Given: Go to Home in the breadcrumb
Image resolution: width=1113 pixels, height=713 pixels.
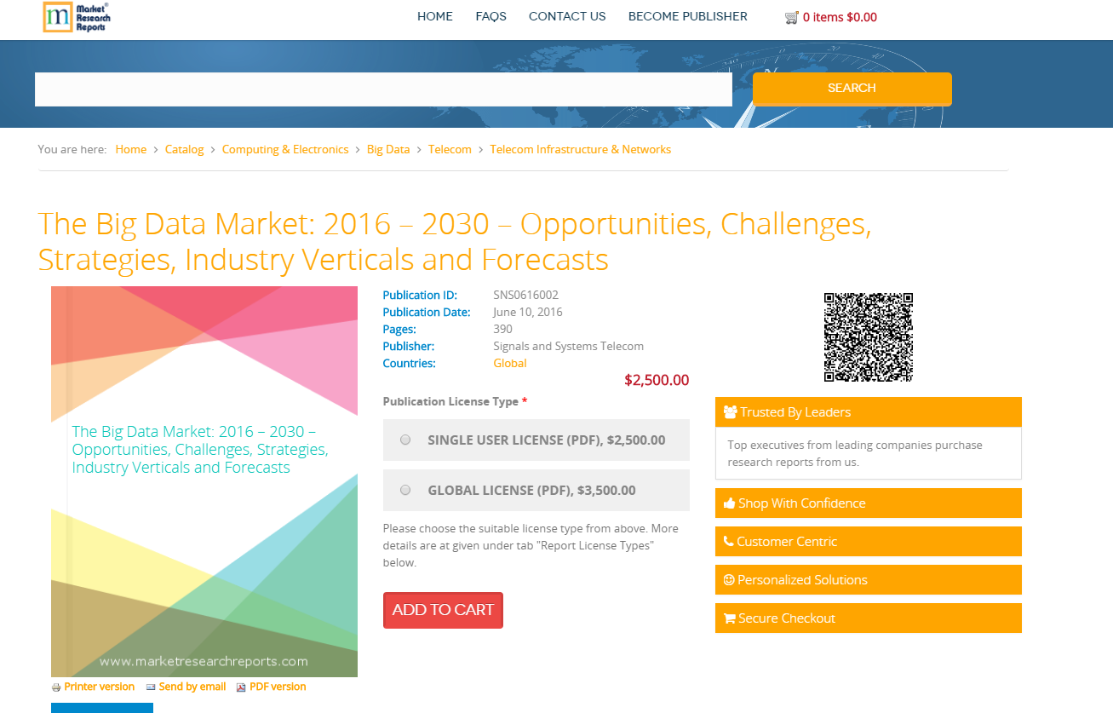Looking at the screenshot, I should [x=131, y=149].
